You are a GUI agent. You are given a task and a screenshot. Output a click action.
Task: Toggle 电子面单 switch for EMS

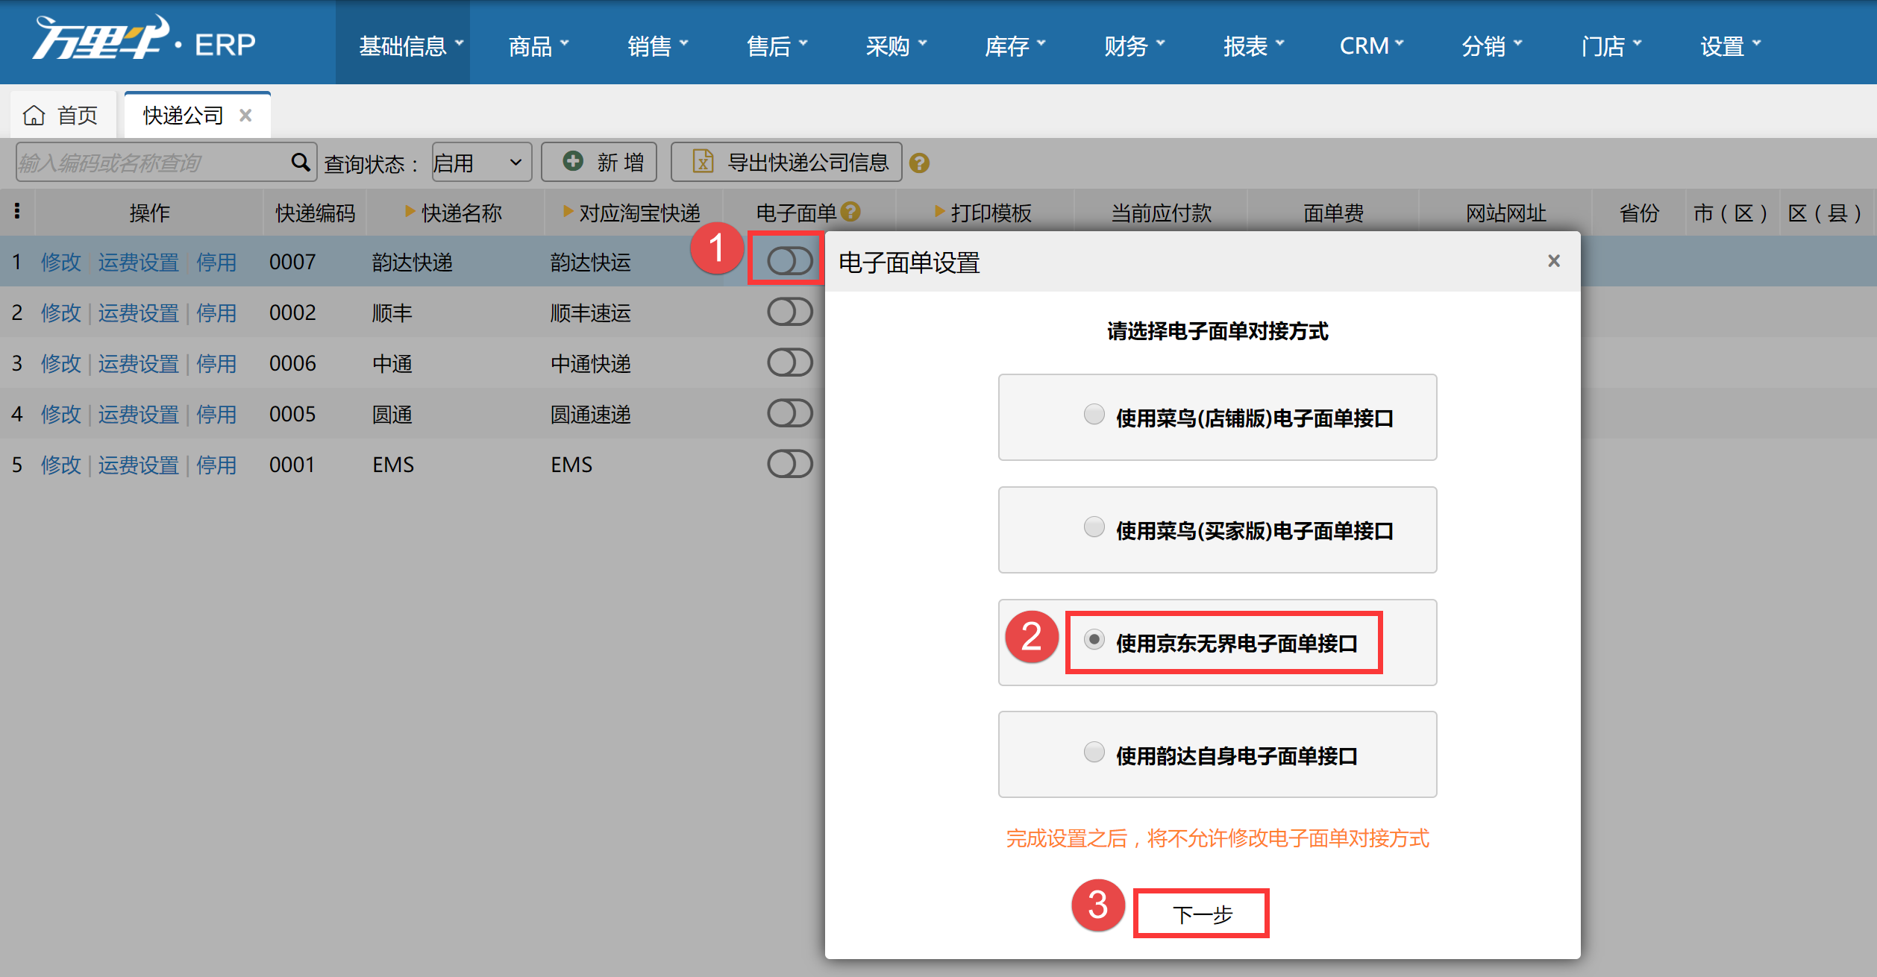click(790, 464)
